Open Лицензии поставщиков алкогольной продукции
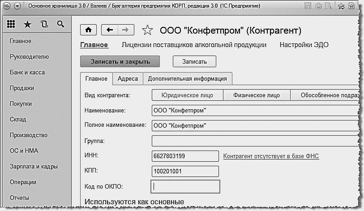Image resolution: width=364 pixels, height=211 pixels. click(x=194, y=45)
